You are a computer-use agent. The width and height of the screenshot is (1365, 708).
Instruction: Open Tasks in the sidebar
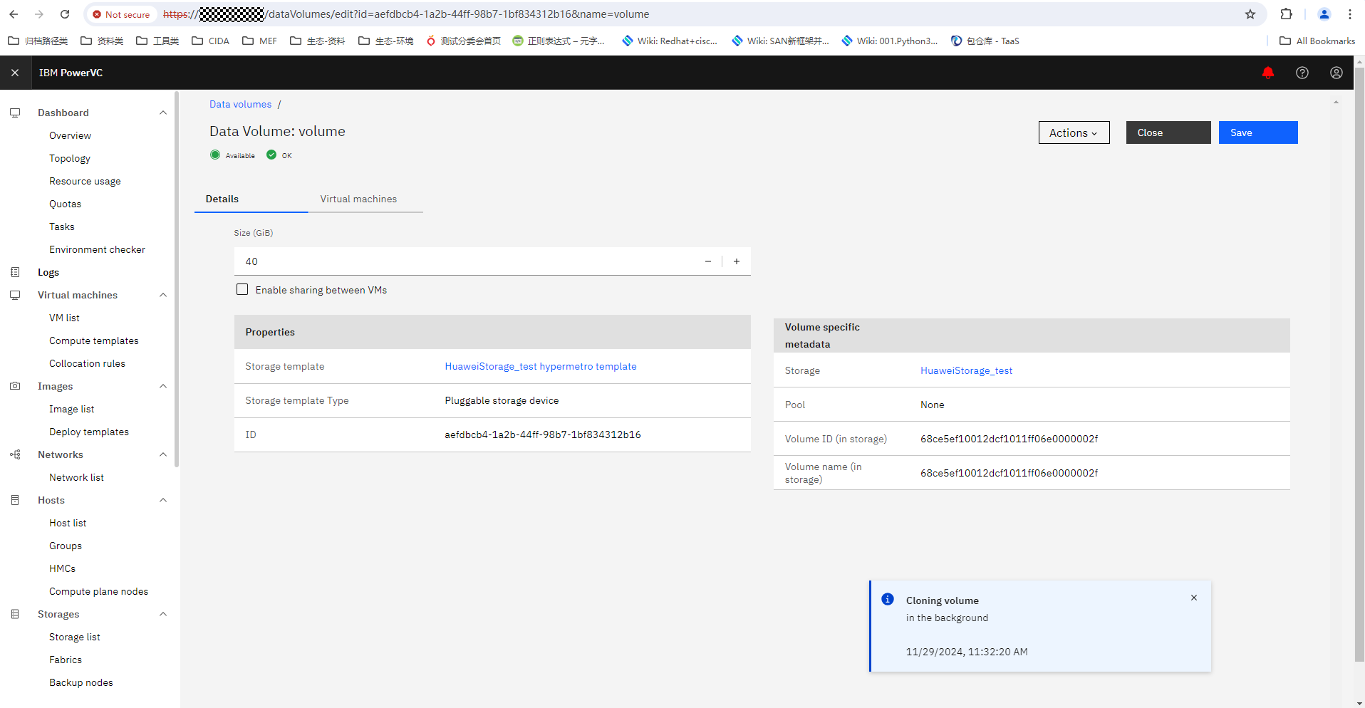61,227
